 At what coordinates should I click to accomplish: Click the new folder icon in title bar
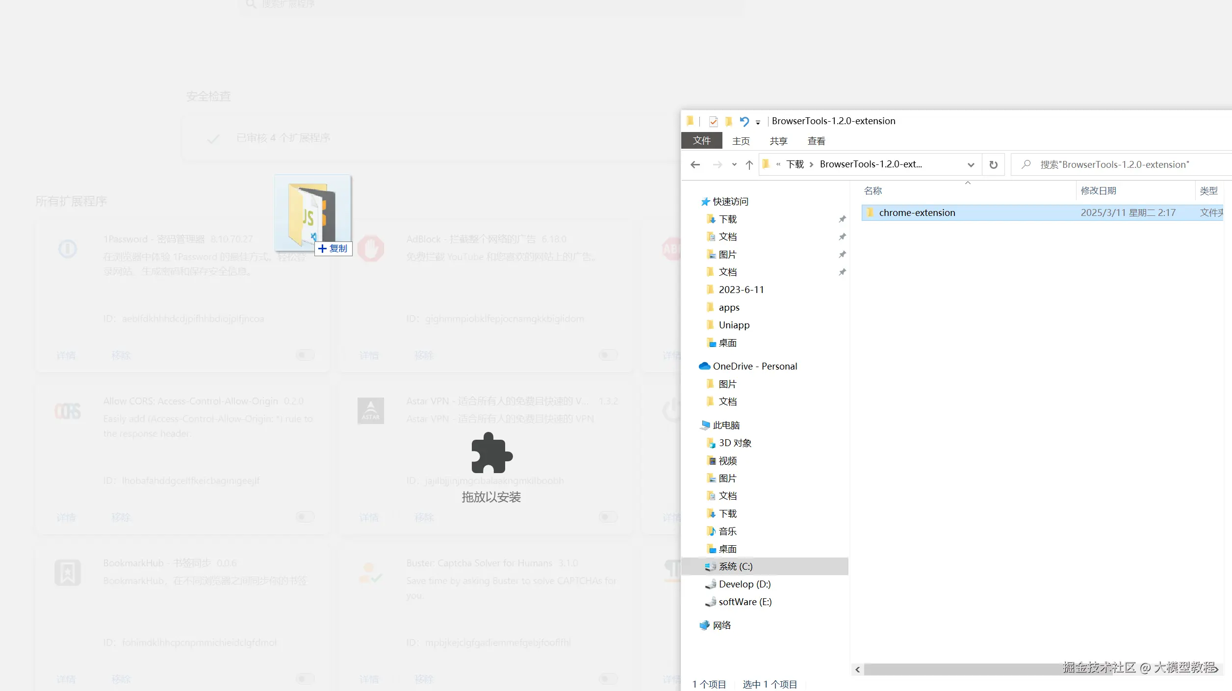pyautogui.click(x=729, y=121)
